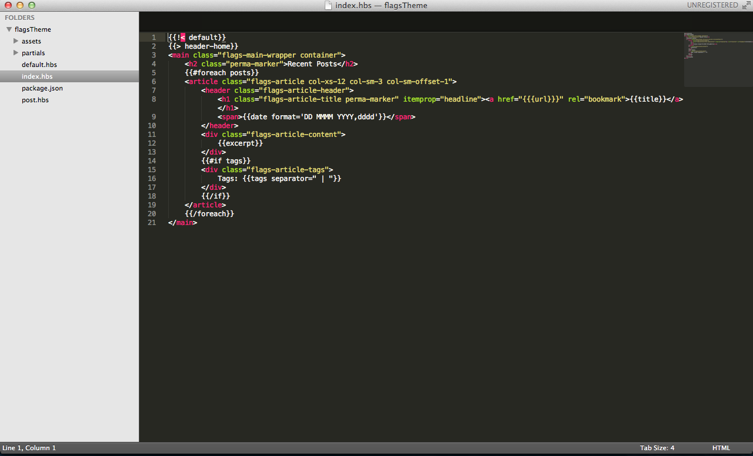Click the yellow minimize window button

19,5
